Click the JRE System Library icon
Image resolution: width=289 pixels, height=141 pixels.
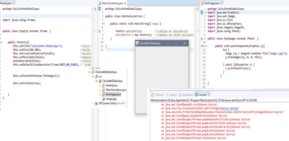pyautogui.click(x=96, y=103)
